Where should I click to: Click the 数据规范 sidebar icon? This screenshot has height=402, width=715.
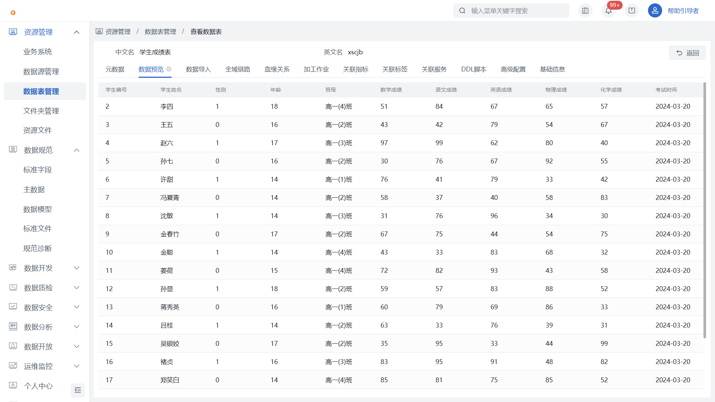pos(13,150)
